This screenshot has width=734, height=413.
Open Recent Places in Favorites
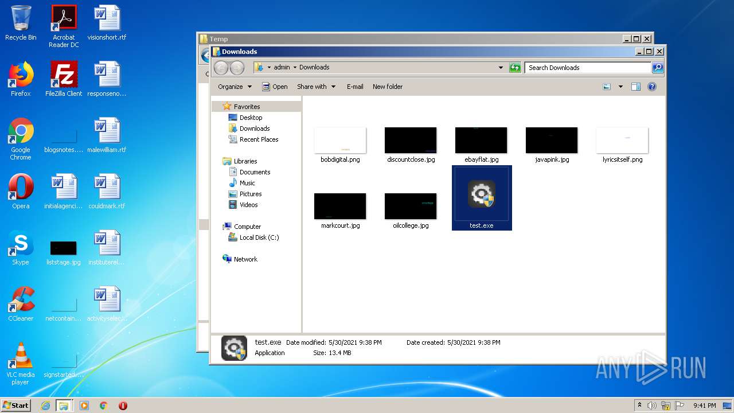(x=253, y=139)
